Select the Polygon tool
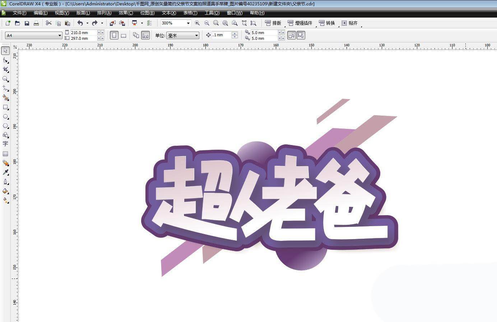Viewport: 497px width, 322px height. click(5, 126)
